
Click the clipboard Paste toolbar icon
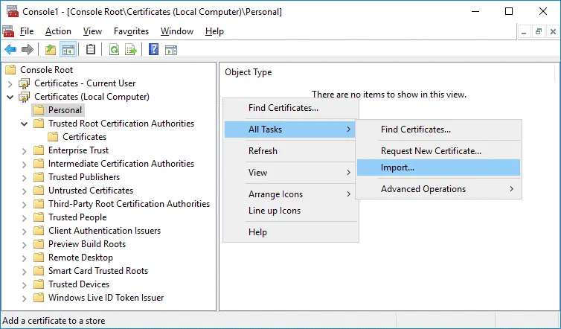click(91, 50)
